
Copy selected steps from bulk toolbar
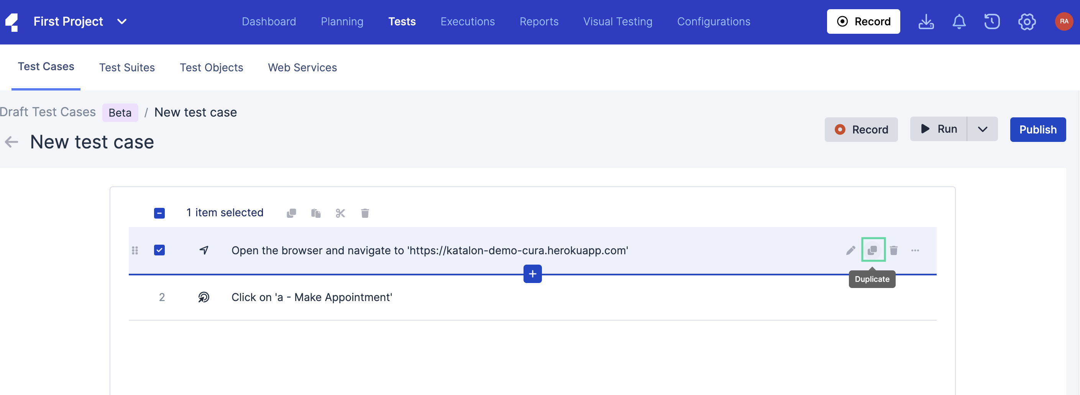pos(291,213)
